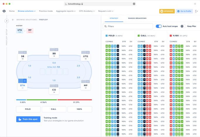Click the search icon in Filters
The image size is (200, 137).
click(x=105, y=26)
